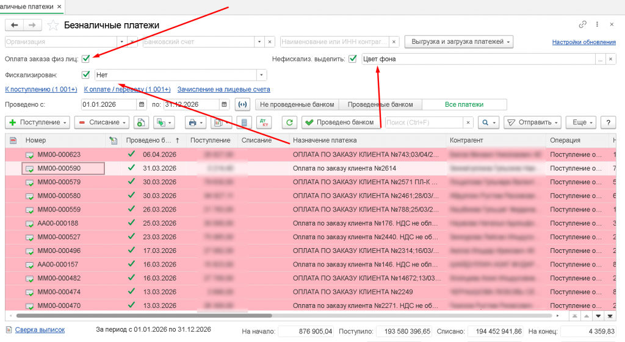Image resolution: width=625 pixels, height=342 pixels.
Task: Expand the Фискализирован value dropdown
Action: (262, 75)
